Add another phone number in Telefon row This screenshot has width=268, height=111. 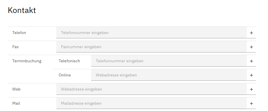click(251, 33)
